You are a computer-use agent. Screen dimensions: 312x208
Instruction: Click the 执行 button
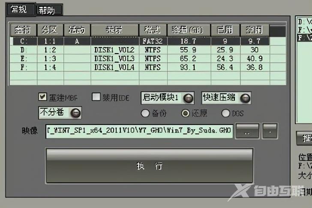click(149, 166)
